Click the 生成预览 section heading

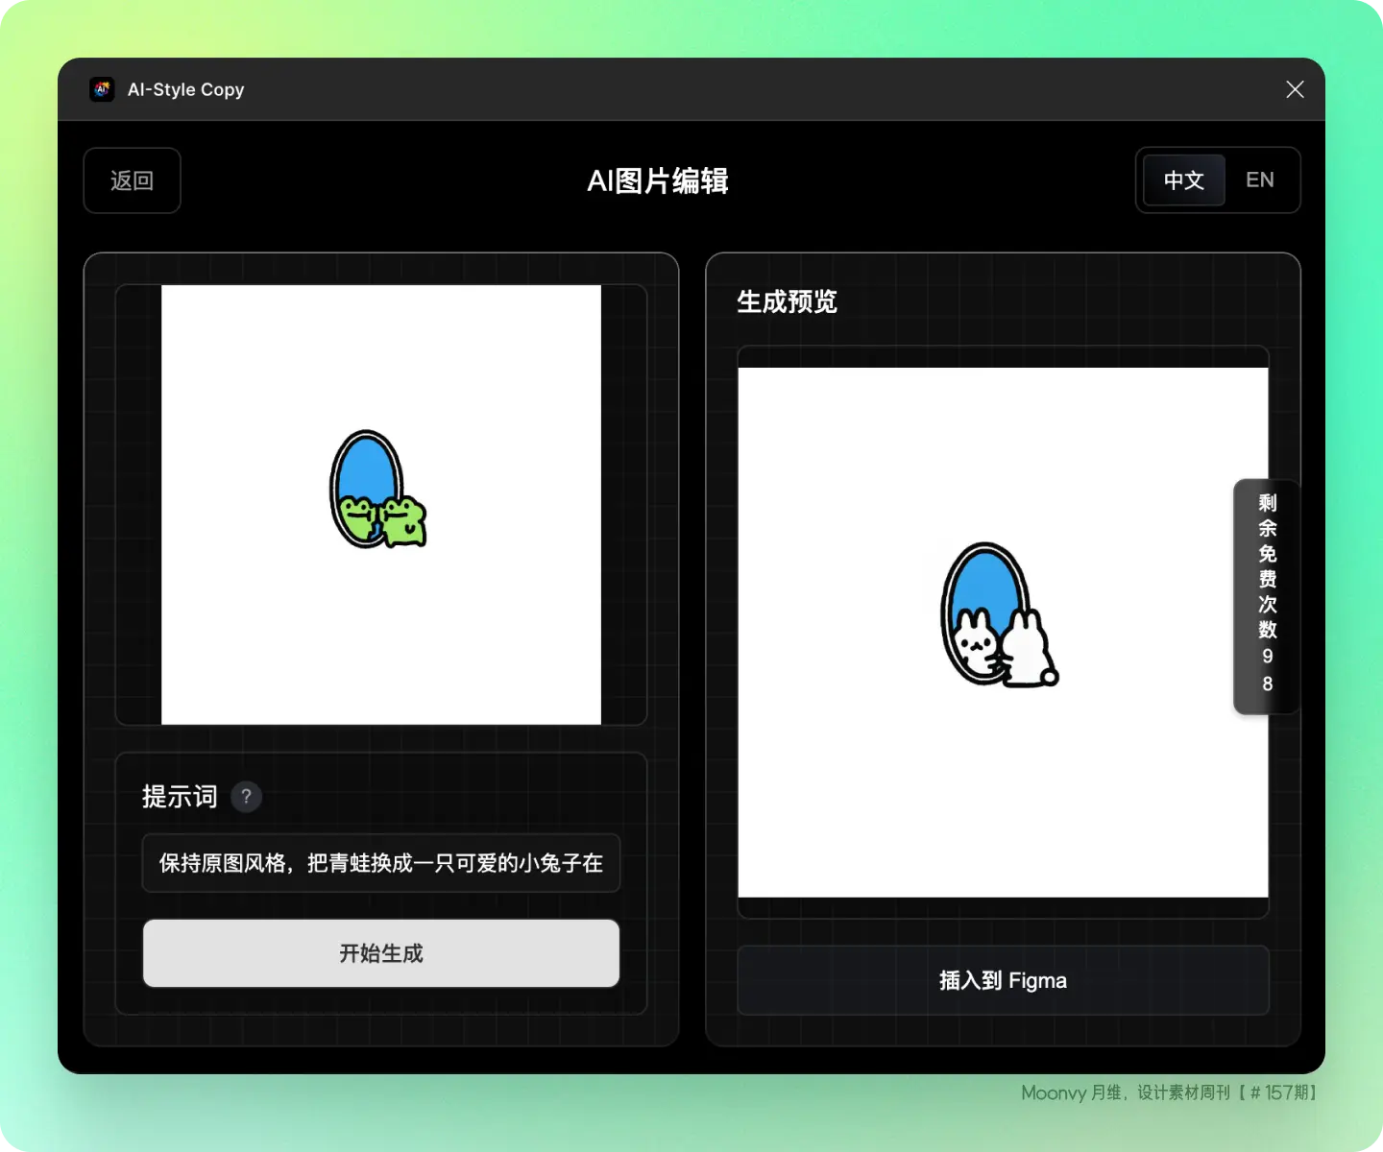[787, 301]
